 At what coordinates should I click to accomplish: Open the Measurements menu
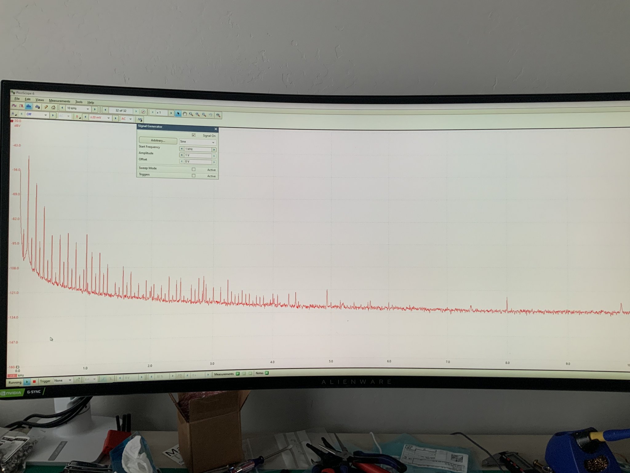(60, 101)
